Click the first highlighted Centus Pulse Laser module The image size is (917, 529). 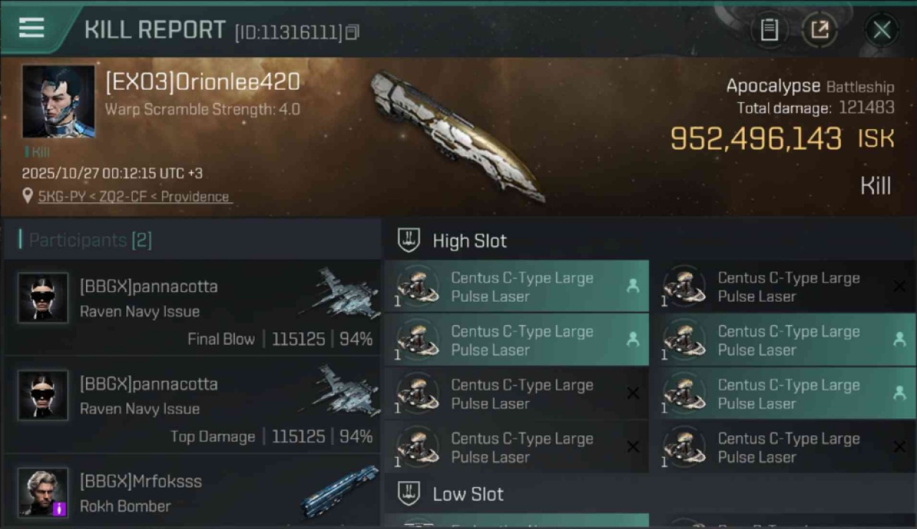517,287
